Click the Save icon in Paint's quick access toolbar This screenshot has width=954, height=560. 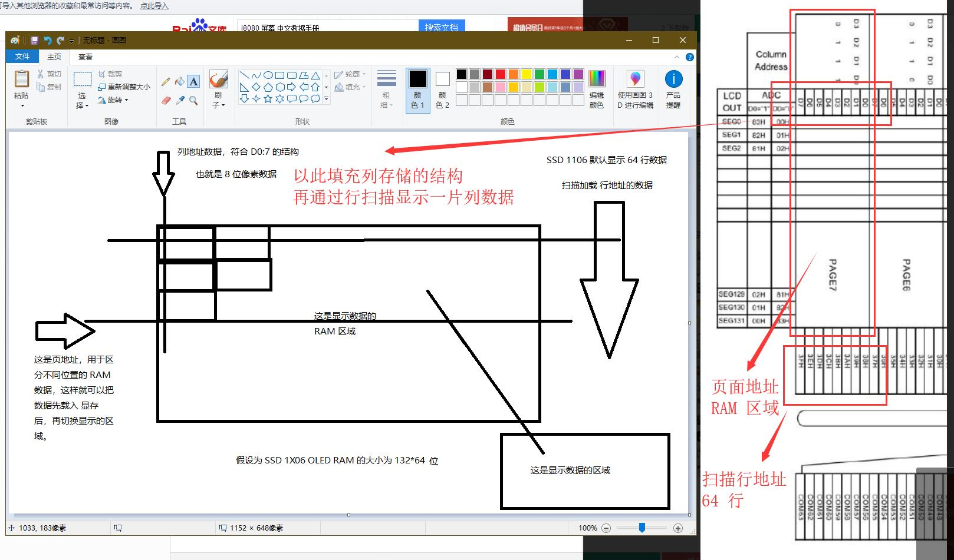tap(34, 41)
